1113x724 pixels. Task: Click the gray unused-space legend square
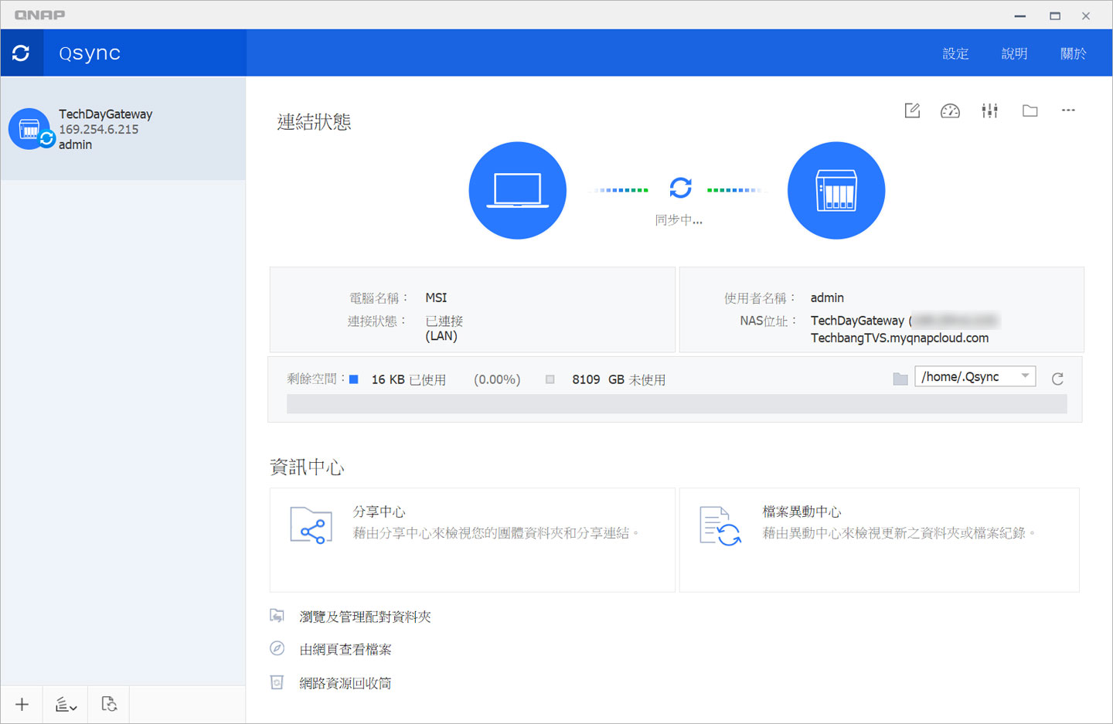[x=550, y=379]
